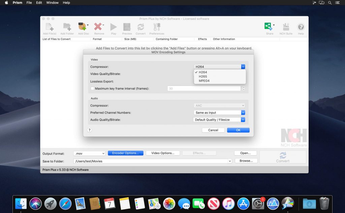Click the Browse button
Screen dimensions: 345x213
pos(246,161)
